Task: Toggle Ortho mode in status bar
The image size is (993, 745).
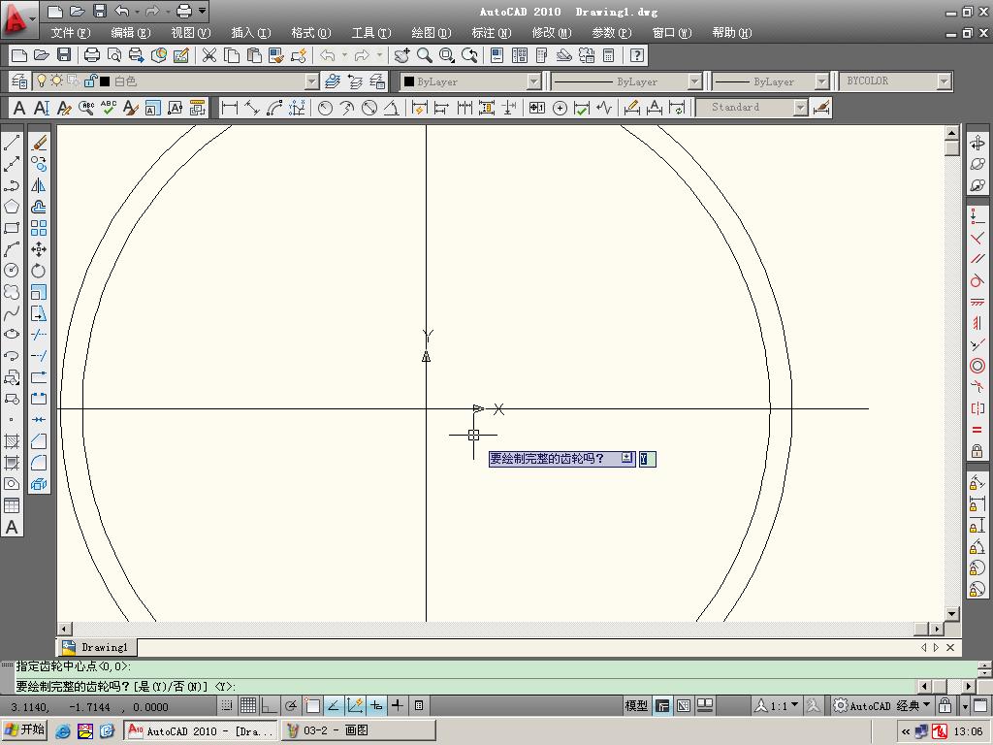Action: (x=270, y=705)
